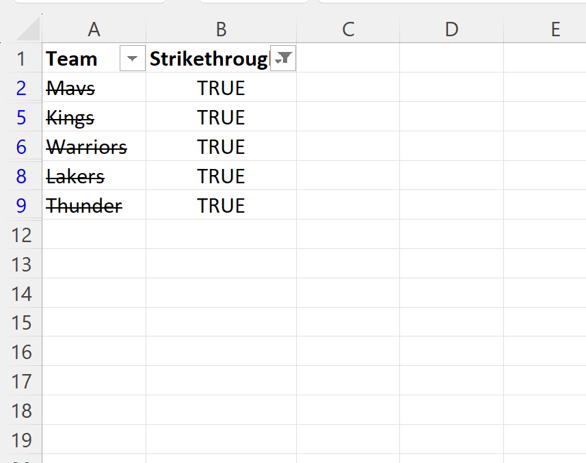Screen dimensions: 586x463
Task: Open the filter arrow beside Team header
Action: (131, 59)
